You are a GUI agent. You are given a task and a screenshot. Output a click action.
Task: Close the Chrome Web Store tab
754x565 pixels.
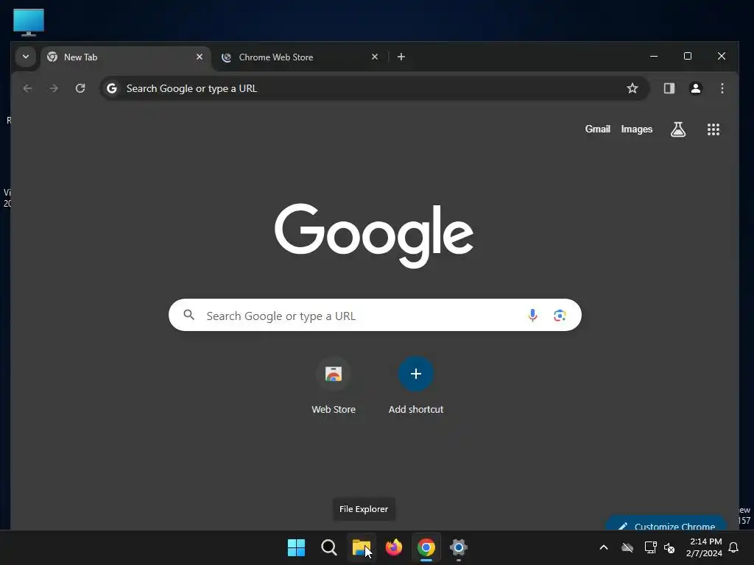pyautogui.click(x=375, y=57)
